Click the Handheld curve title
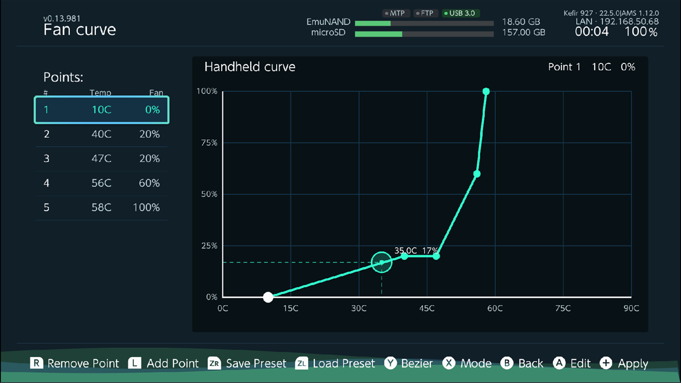This screenshot has width=681, height=383. 250,67
